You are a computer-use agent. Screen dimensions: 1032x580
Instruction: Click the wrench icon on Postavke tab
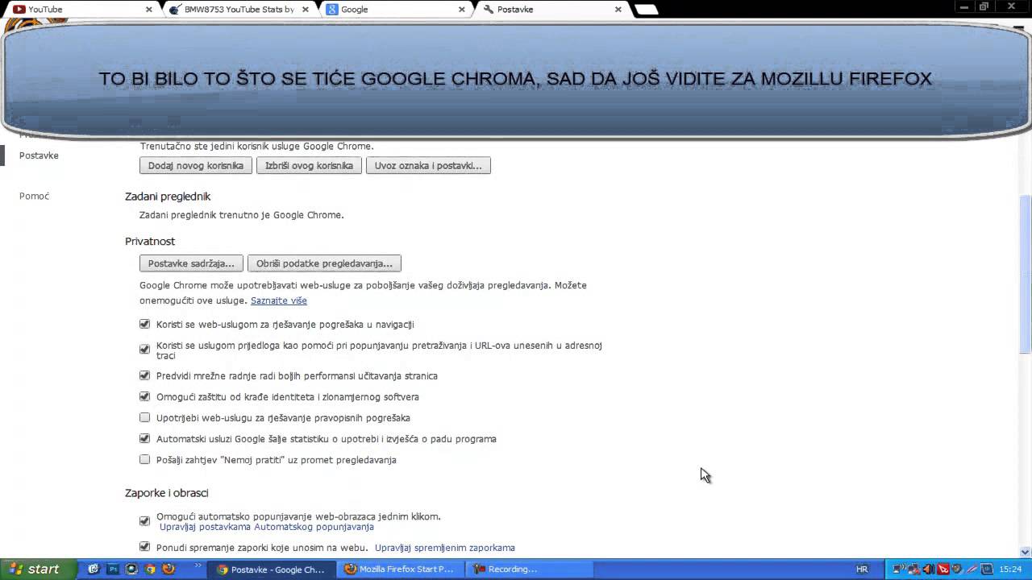click(488, 10)
